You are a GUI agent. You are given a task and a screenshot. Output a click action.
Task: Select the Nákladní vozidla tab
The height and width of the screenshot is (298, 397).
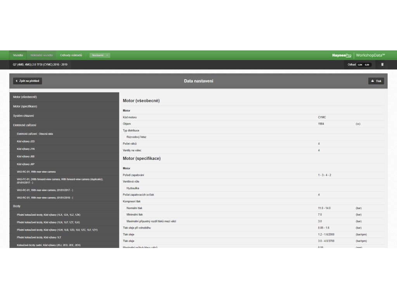tap(41, 55)
